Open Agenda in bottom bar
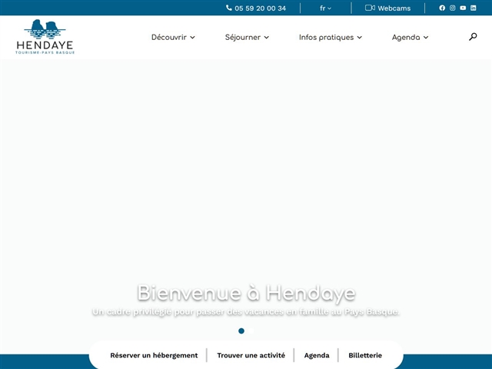Image resolution: width=492 pixels, height=369 pixels. (x=317, y=355)
